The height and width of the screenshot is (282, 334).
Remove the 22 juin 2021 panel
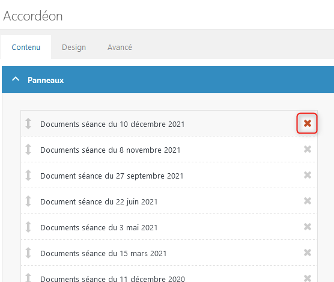pyautogui.click(x=308, y=201)
